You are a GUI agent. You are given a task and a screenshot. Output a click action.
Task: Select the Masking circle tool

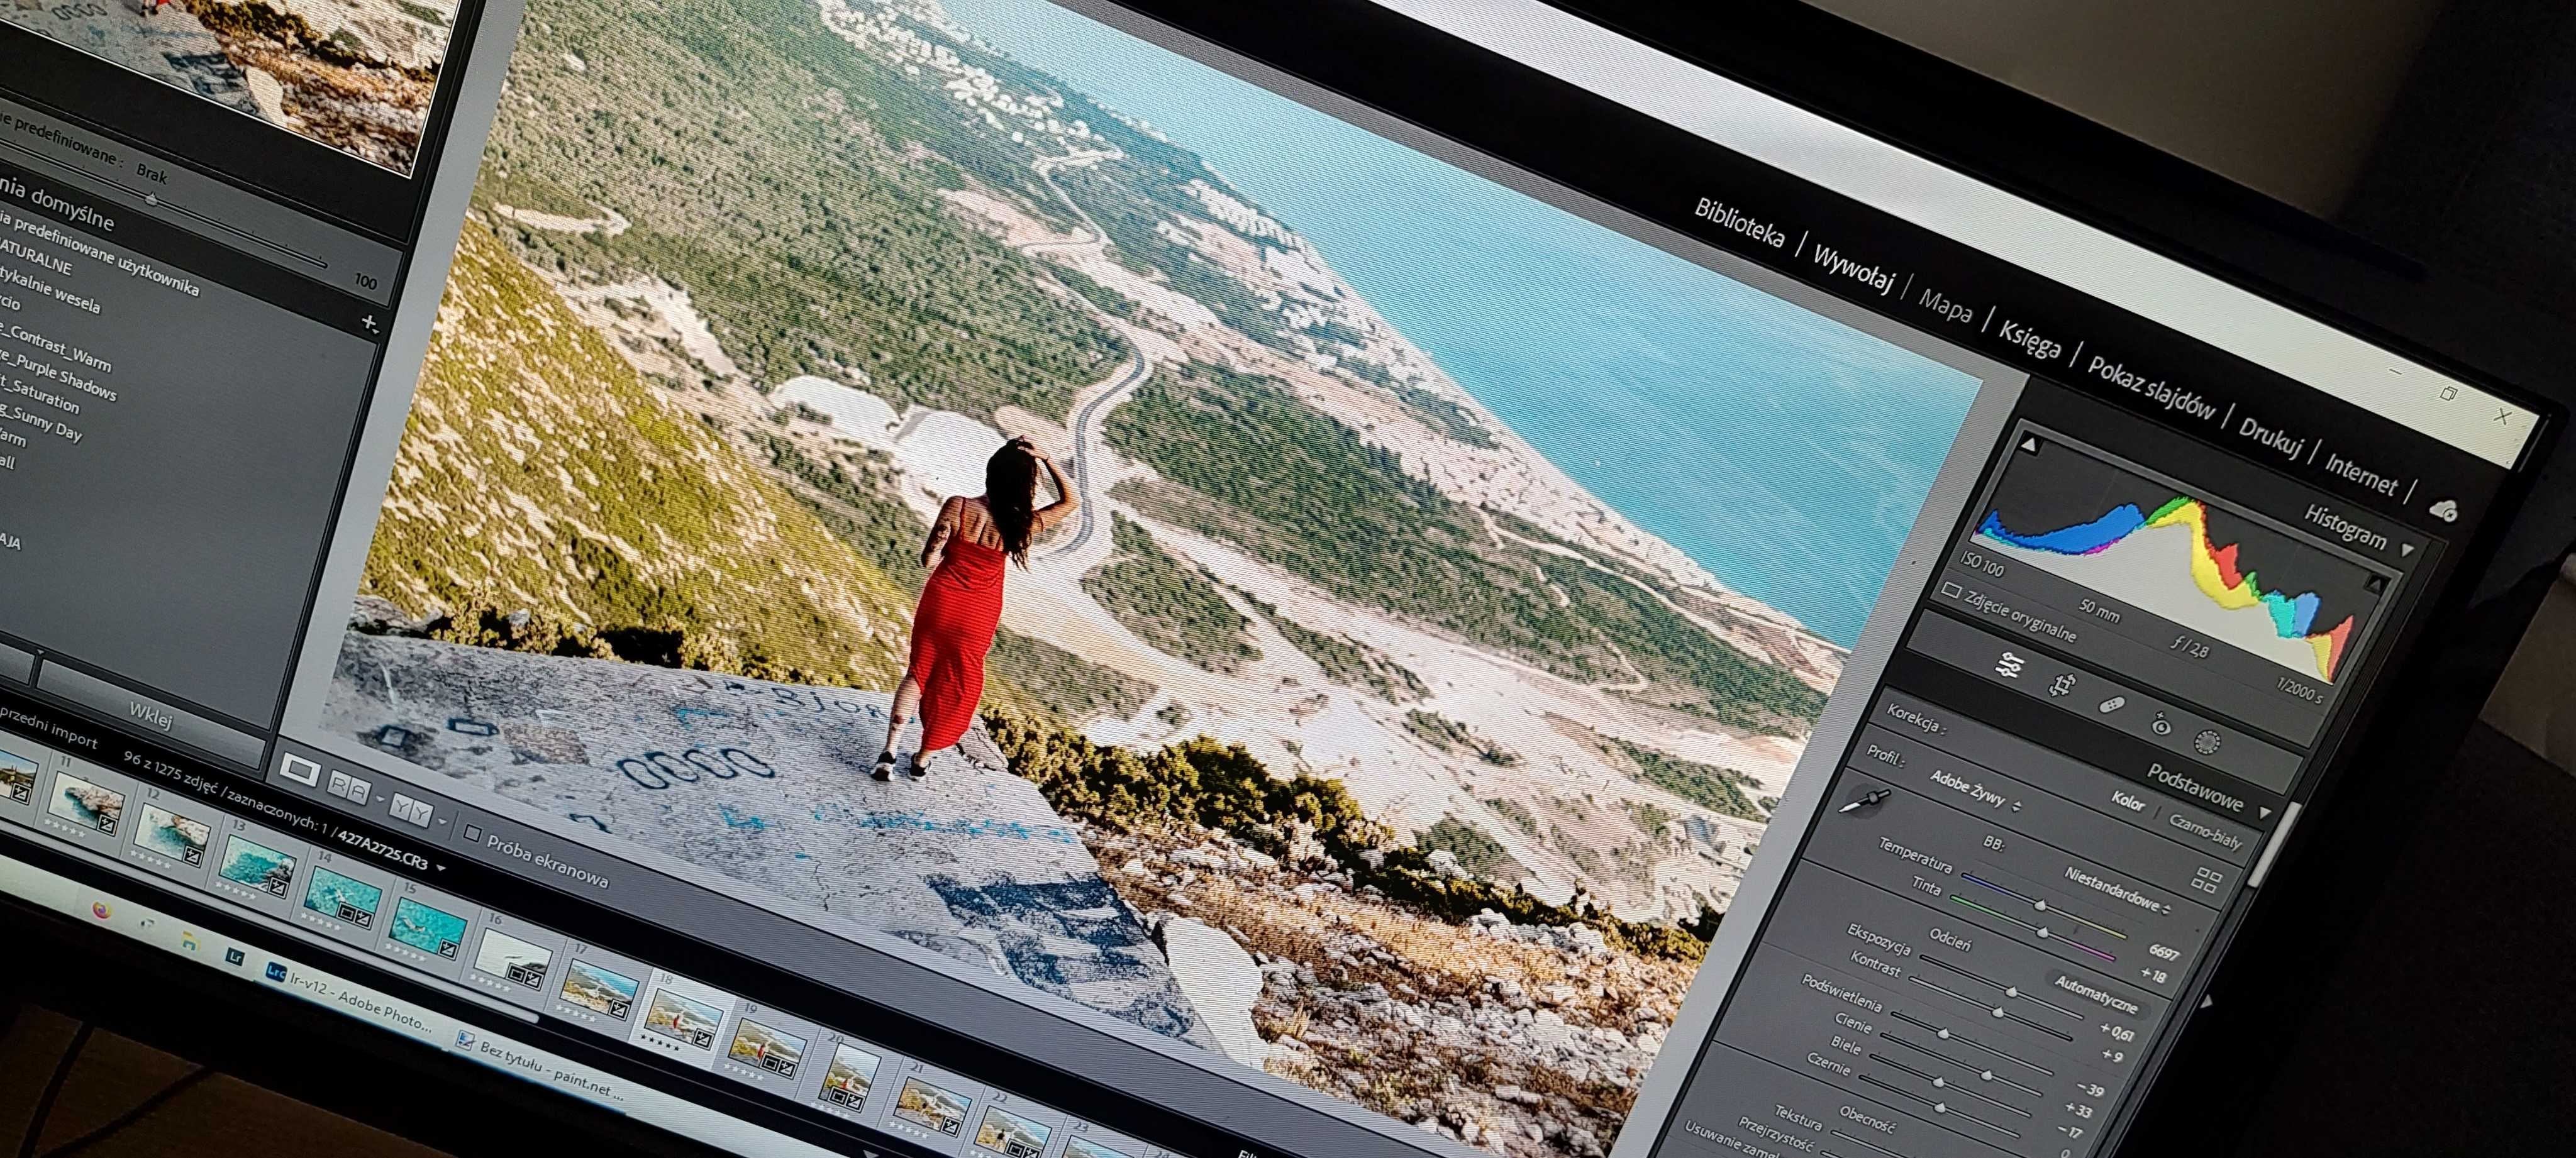(x=2208, y=742)
